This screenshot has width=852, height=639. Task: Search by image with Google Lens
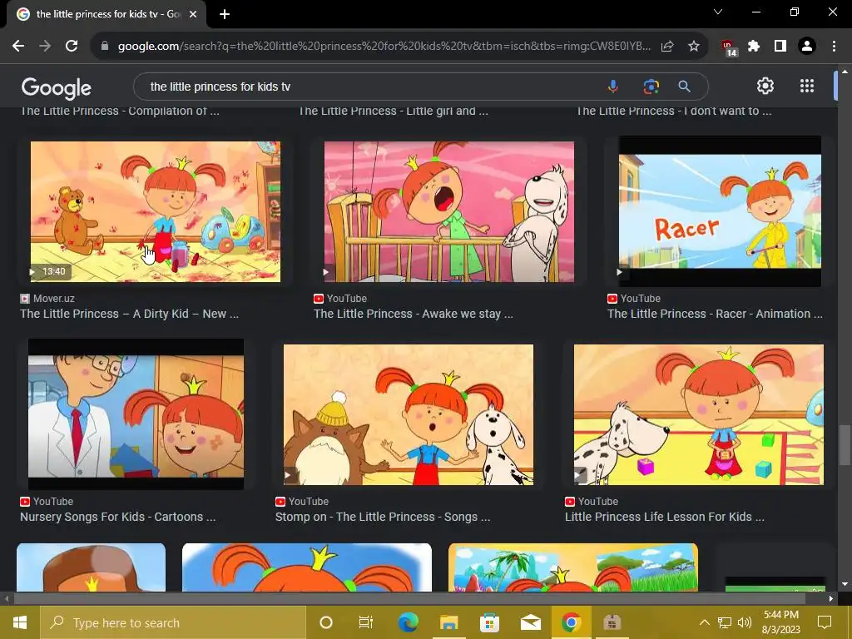(651, 87)
